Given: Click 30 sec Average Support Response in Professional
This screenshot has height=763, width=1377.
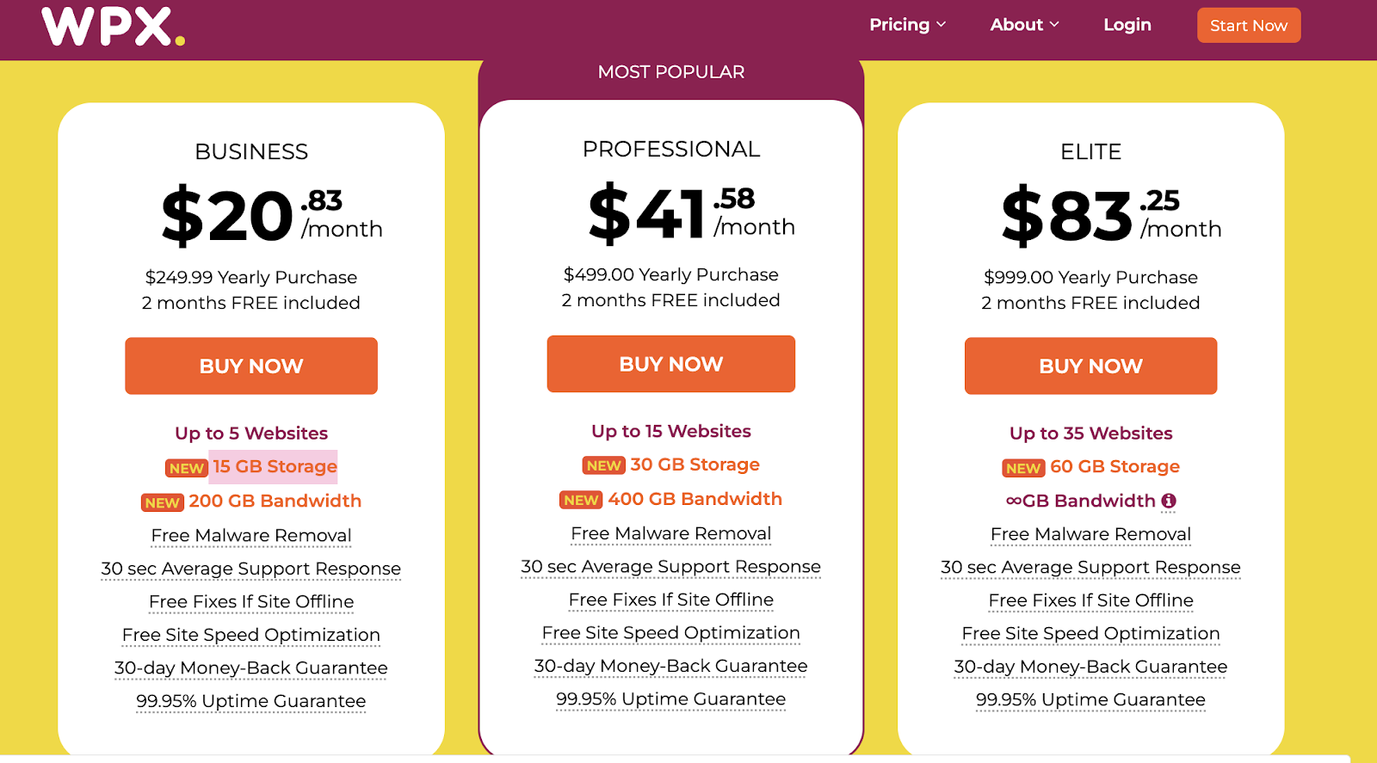Looking at the screenshot, I should [670, 567].
